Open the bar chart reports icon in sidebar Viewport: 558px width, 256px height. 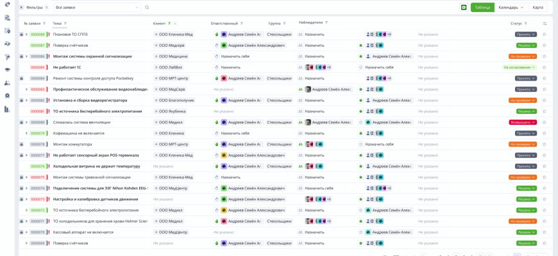[x=7, y=109]
